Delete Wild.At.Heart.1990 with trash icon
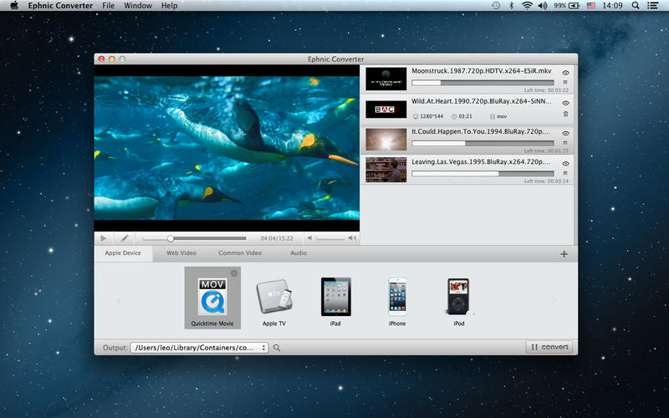Image resolution: width=669 pixels, height=418 pixels. pyautogui.click(x=566, y=114)
